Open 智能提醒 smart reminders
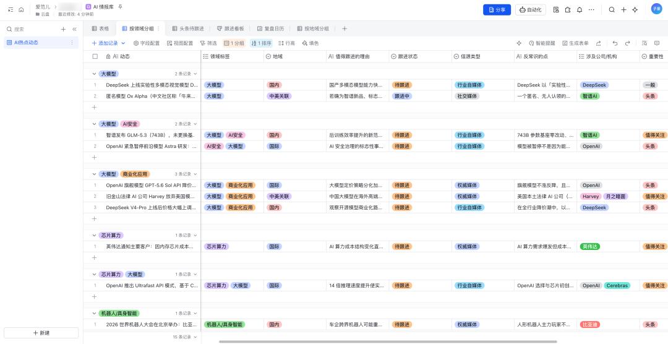668x344 pixels. [x=542, y=43]
